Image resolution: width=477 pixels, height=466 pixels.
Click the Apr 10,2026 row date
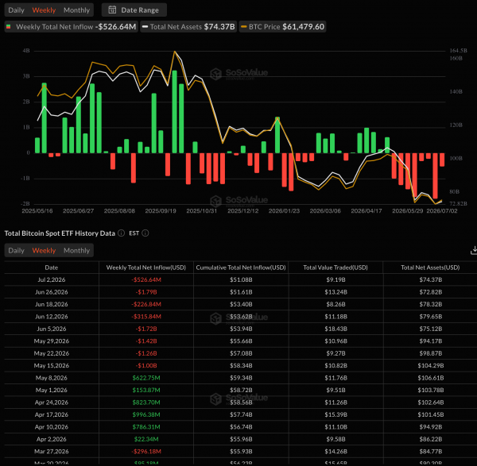tap(52, 427)
